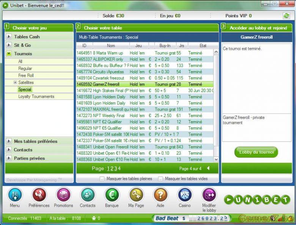Open Contacts people icon in bottom toolbar

click(x=88, y=195)
